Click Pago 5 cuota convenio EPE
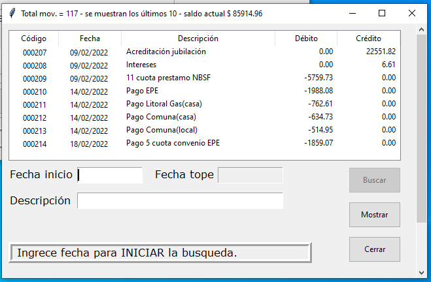The height and width of the screenshot is (282, 431). pyautogui.click(x=173, y=143)
